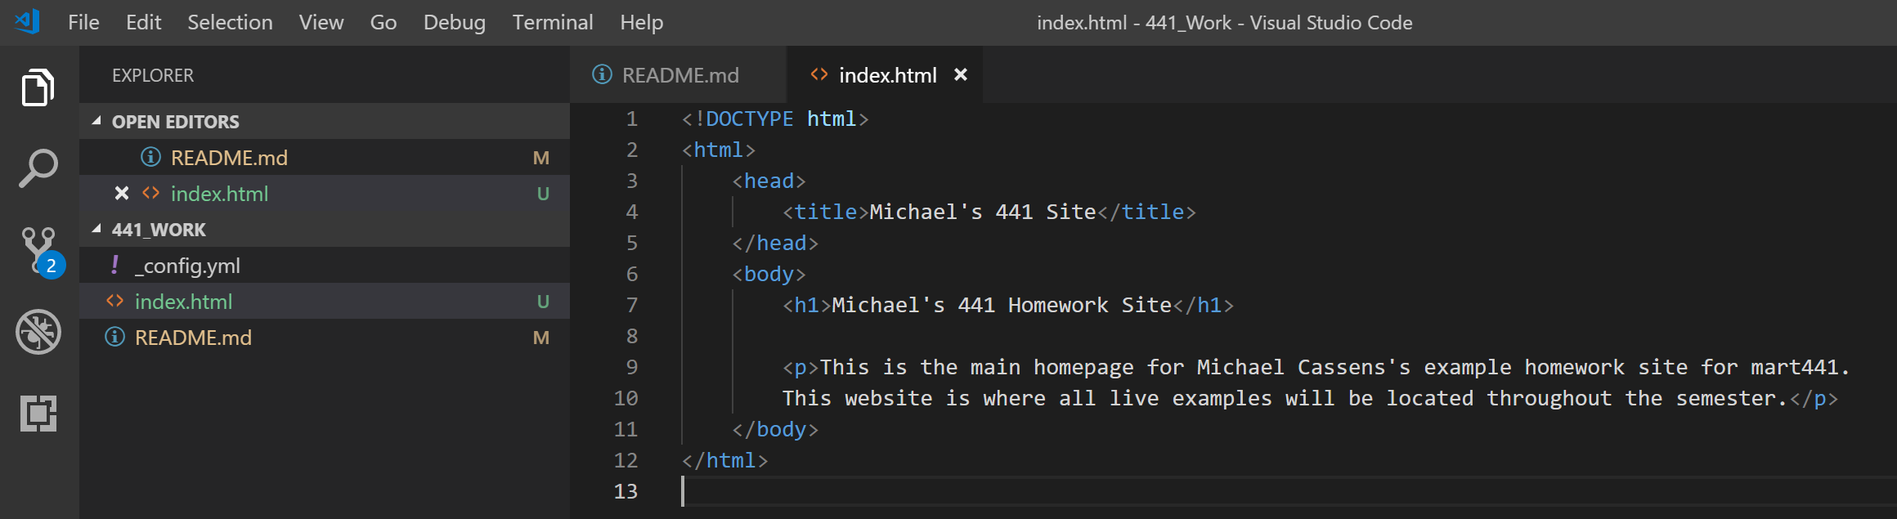Click the M status badge of README.md in Open Editors
Viewport: 1897px width, 519px height.
[541, 158]
